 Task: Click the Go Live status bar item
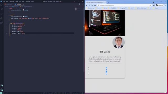[69, 93]
